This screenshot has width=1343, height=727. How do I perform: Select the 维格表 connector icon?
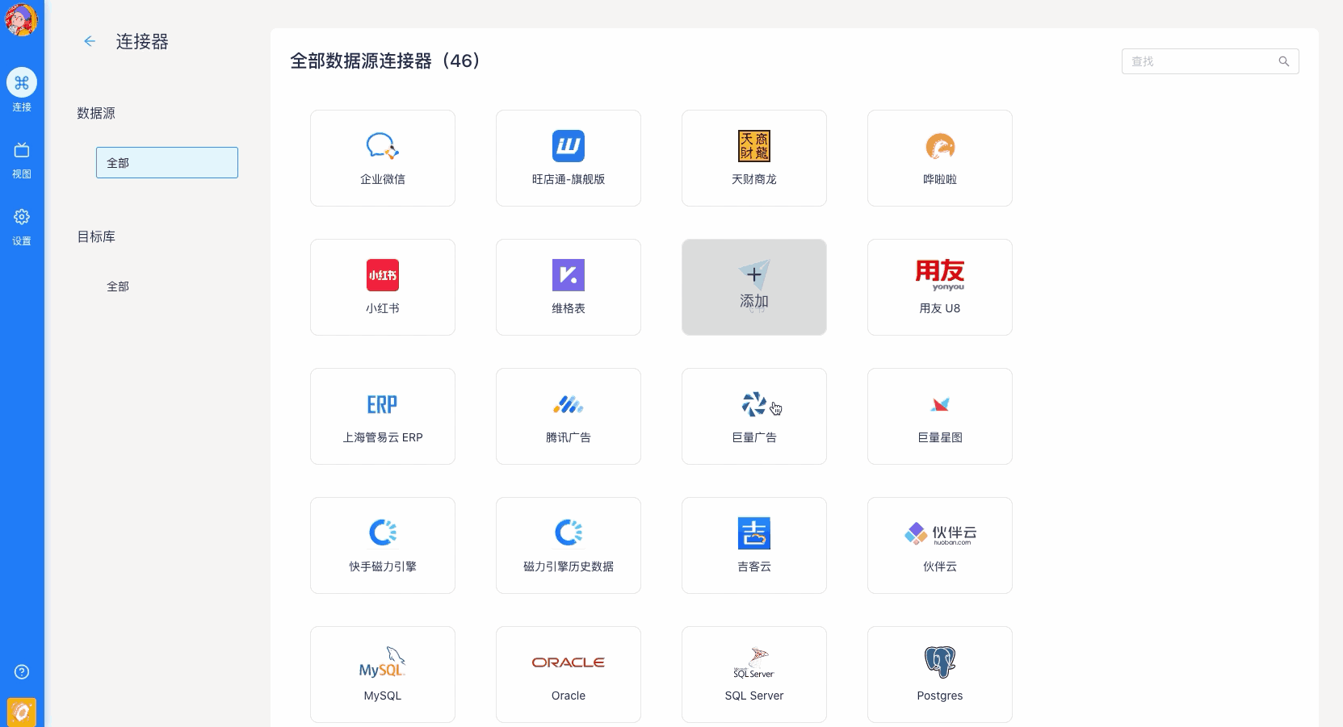click(x=569, y=275)
